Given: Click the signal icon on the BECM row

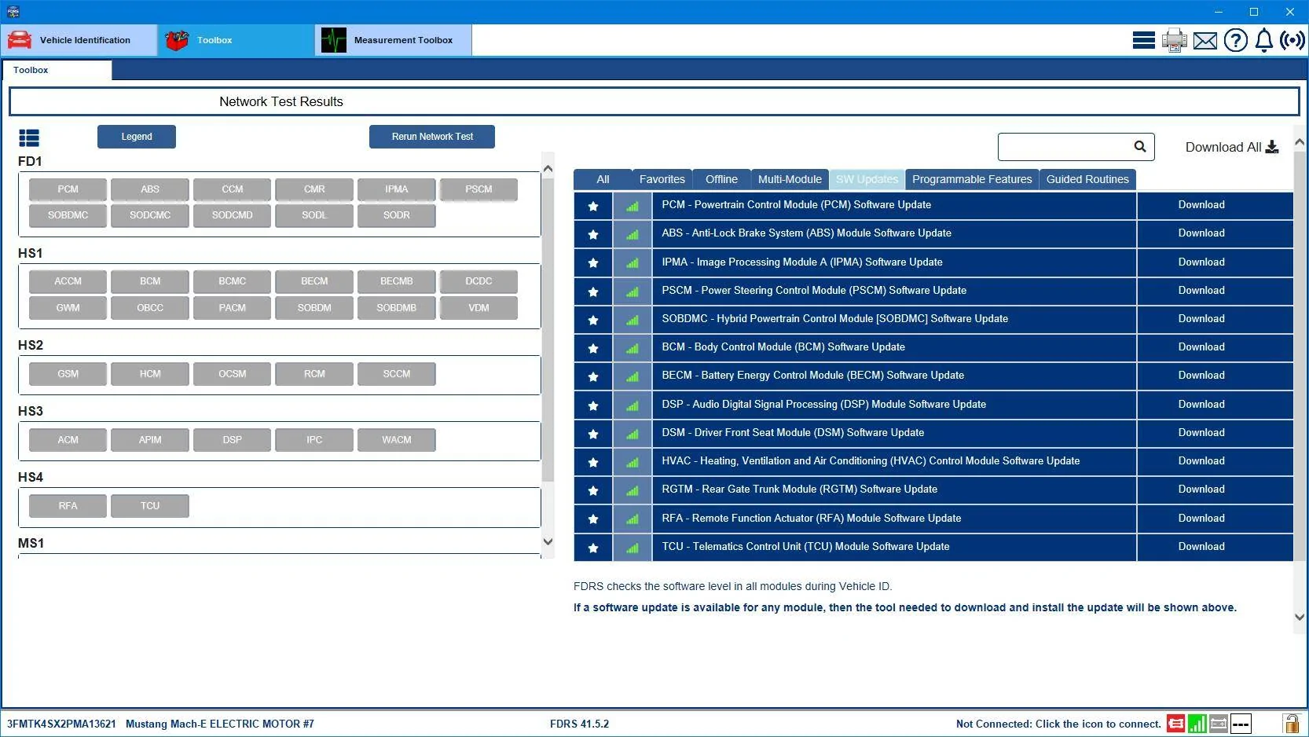Looking at the screenshot, I should coord(632,376).
